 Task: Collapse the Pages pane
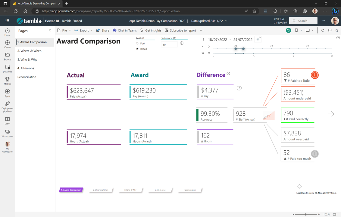50,30
